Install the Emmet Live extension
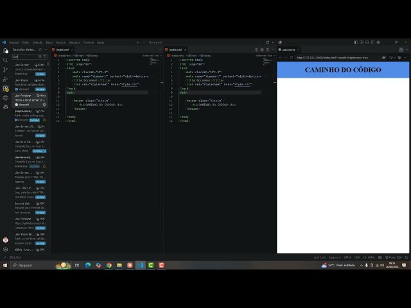Screen dimensions: 411x308 coord(40,212)
